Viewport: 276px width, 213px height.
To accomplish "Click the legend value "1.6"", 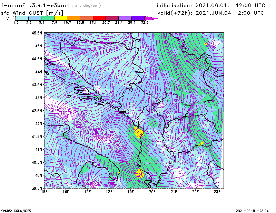I will (16, 22).
